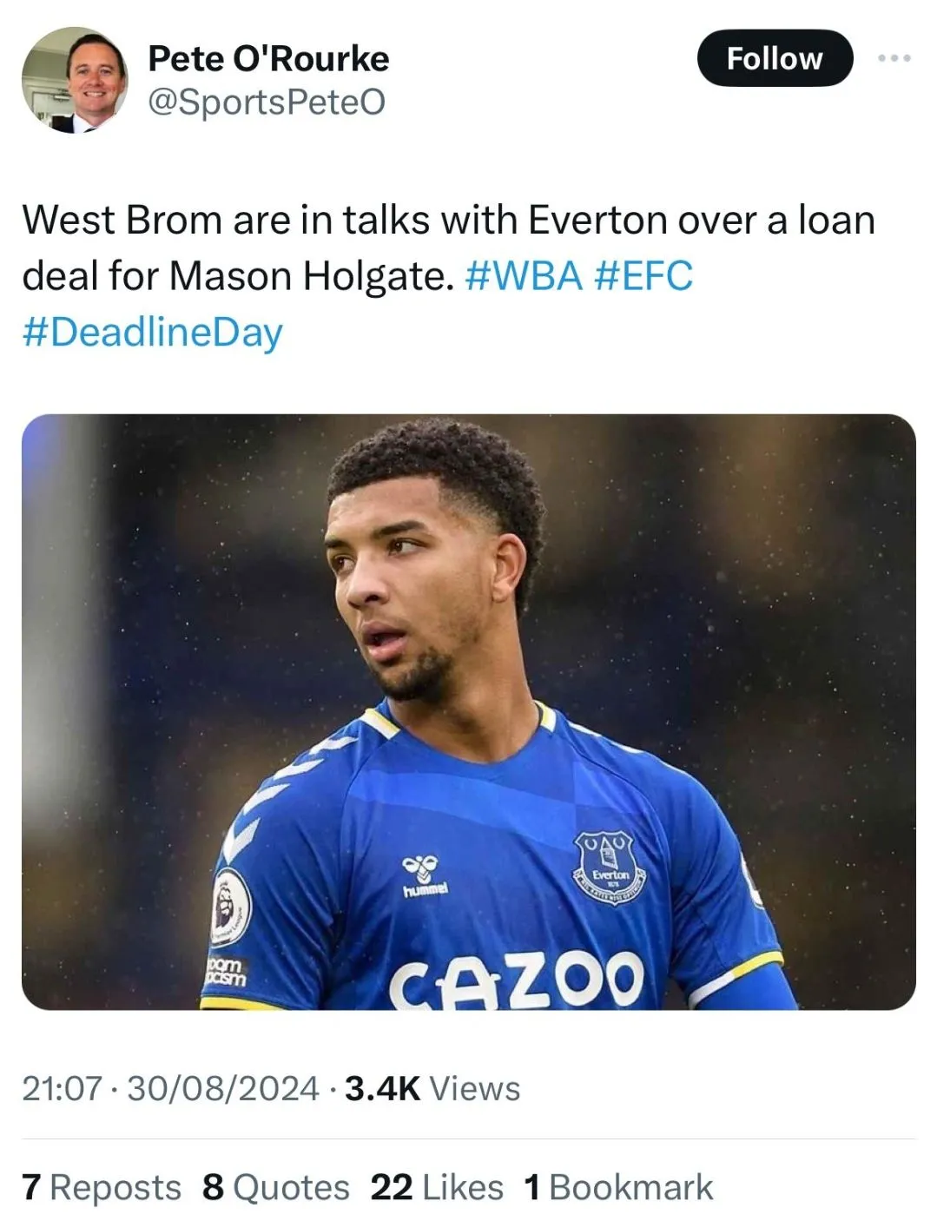Click the hummel logo on the shirt
Screen dimensions: 937x1221
click(x=424, y=876)
